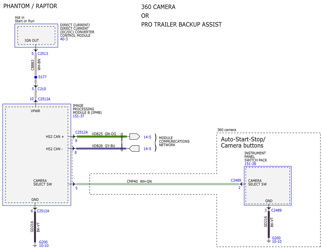Image resolution: width=322 pixels, height=249 pixels.
Task: Click pin 8 on HS2 CAN - line
Action: click(75, 153)
